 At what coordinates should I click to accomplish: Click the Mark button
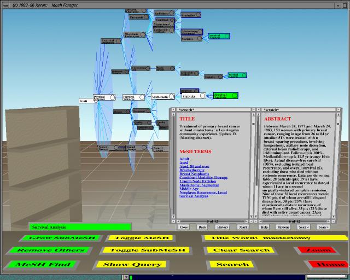point(243,227)
